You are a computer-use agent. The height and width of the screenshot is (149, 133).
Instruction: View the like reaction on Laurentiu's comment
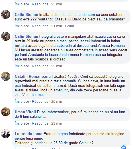click(x=126, y=147)
